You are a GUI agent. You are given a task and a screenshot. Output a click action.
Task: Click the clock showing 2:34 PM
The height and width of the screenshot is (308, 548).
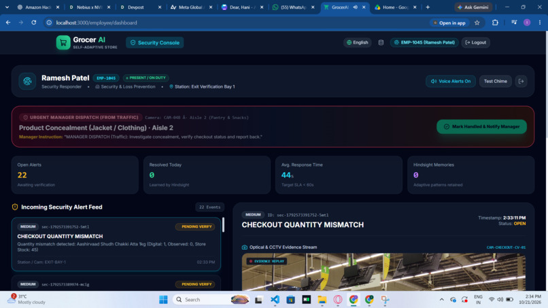click(530, 299)
